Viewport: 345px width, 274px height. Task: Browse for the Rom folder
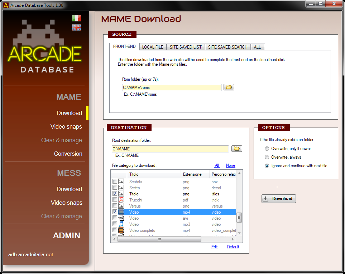[229, 87]
